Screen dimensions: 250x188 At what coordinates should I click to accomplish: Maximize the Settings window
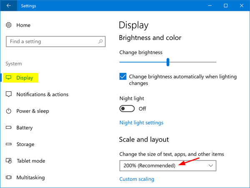(x=225, y=6)
